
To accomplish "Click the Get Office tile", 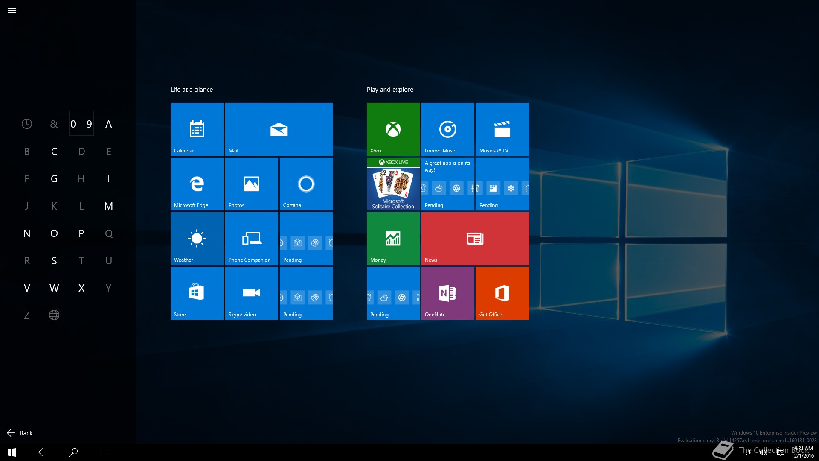I will 502,293.
